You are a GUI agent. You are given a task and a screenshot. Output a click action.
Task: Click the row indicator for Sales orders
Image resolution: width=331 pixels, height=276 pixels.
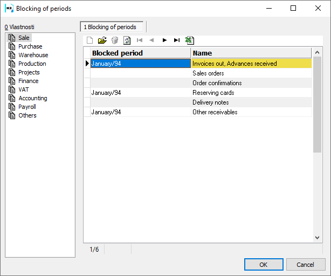tap(87, 73)
